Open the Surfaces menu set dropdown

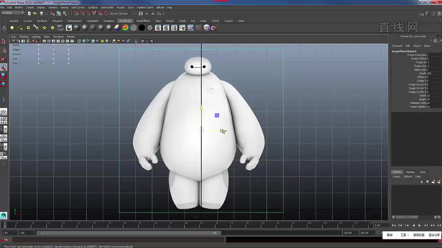(x=12, y=13)
